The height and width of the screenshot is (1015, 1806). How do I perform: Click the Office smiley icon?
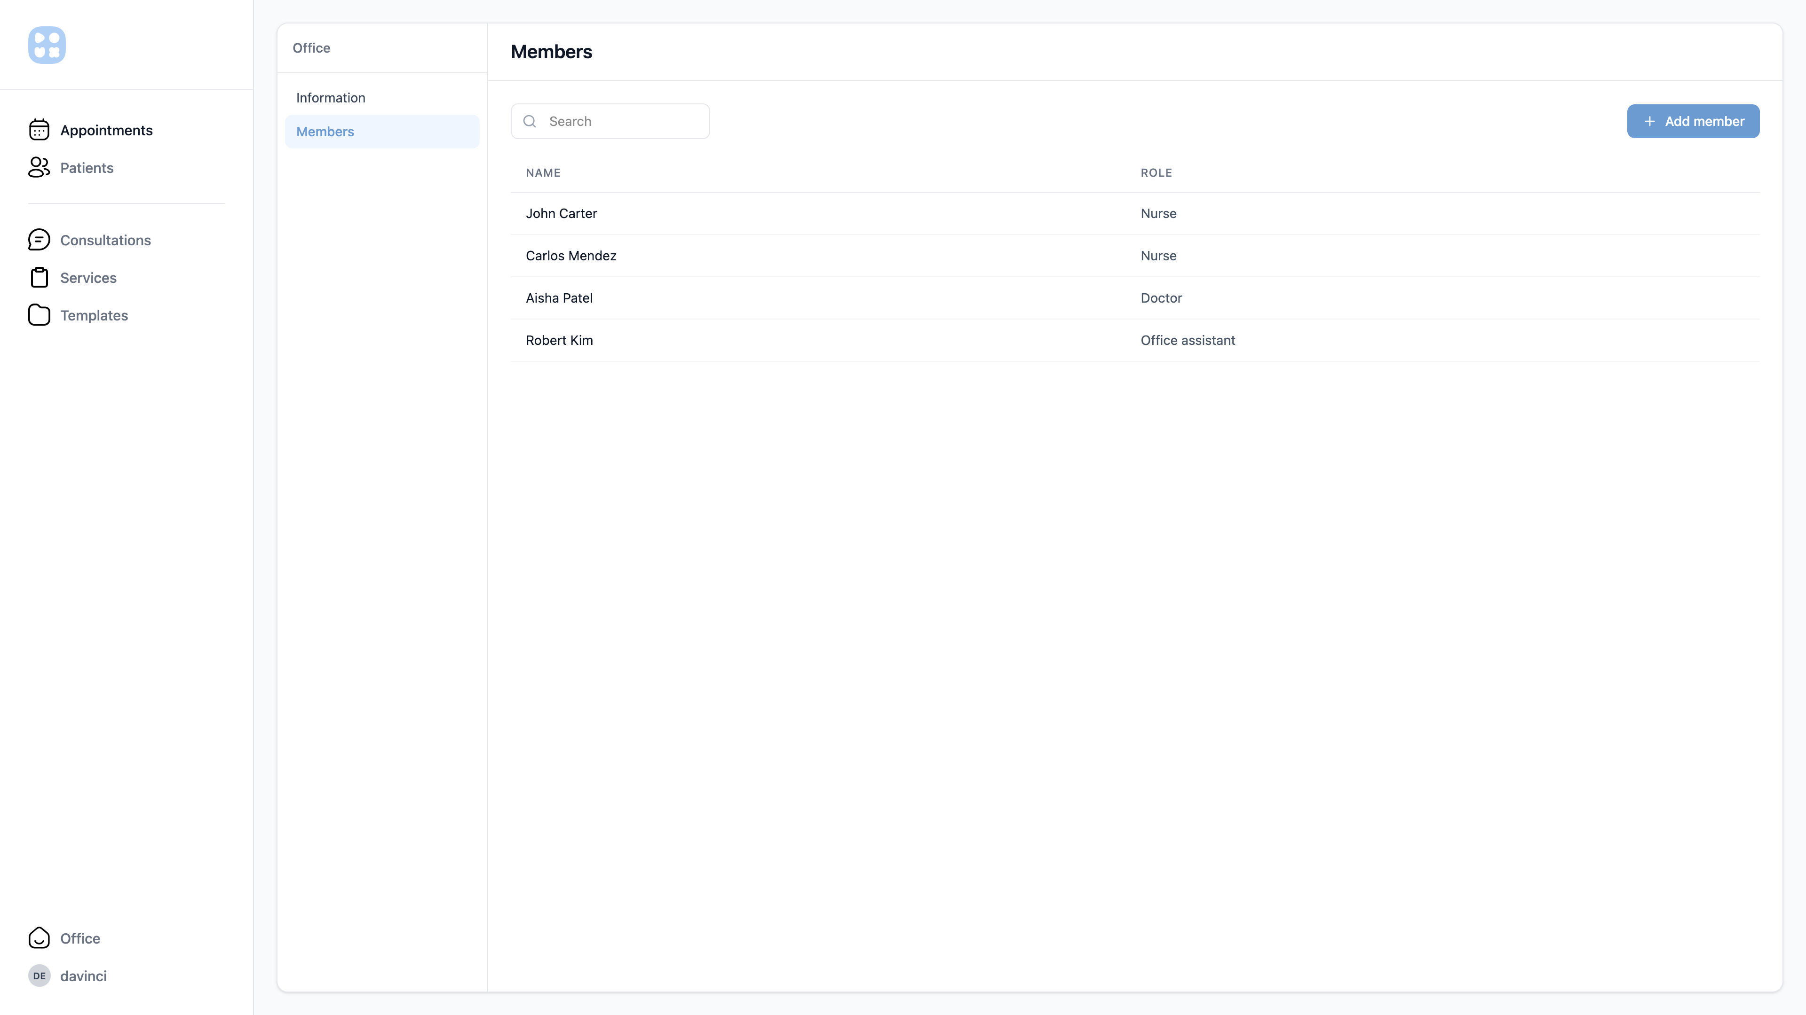[x=39, y=938]
